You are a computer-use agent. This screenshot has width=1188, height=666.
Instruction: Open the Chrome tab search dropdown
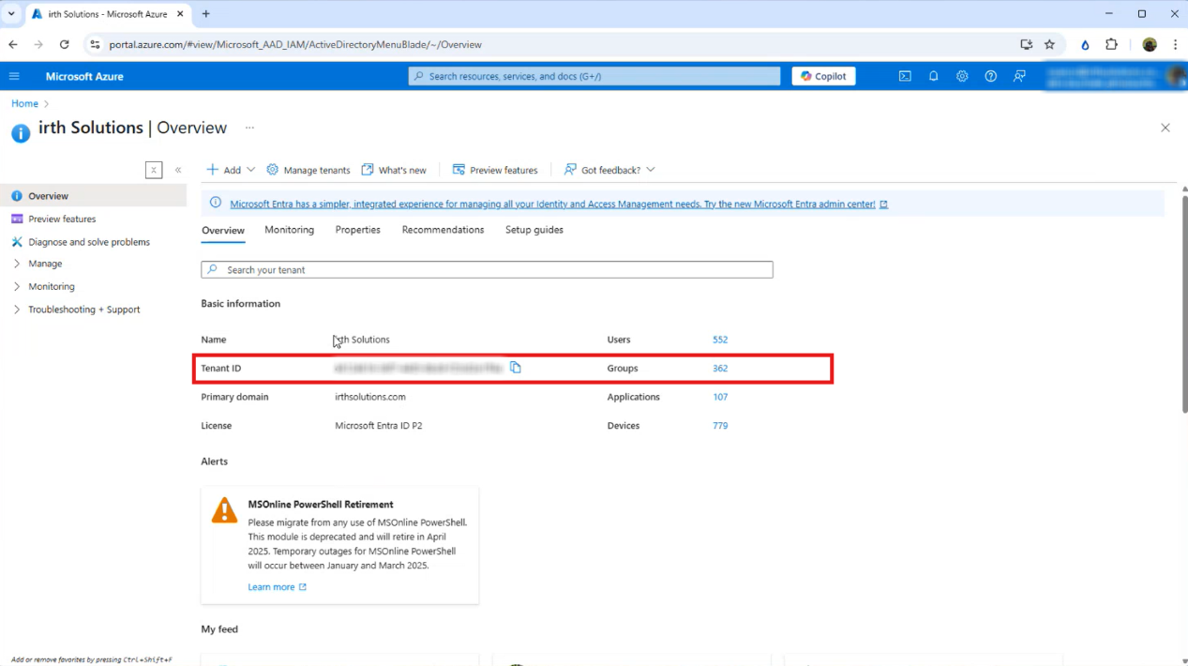pos(11,14)
